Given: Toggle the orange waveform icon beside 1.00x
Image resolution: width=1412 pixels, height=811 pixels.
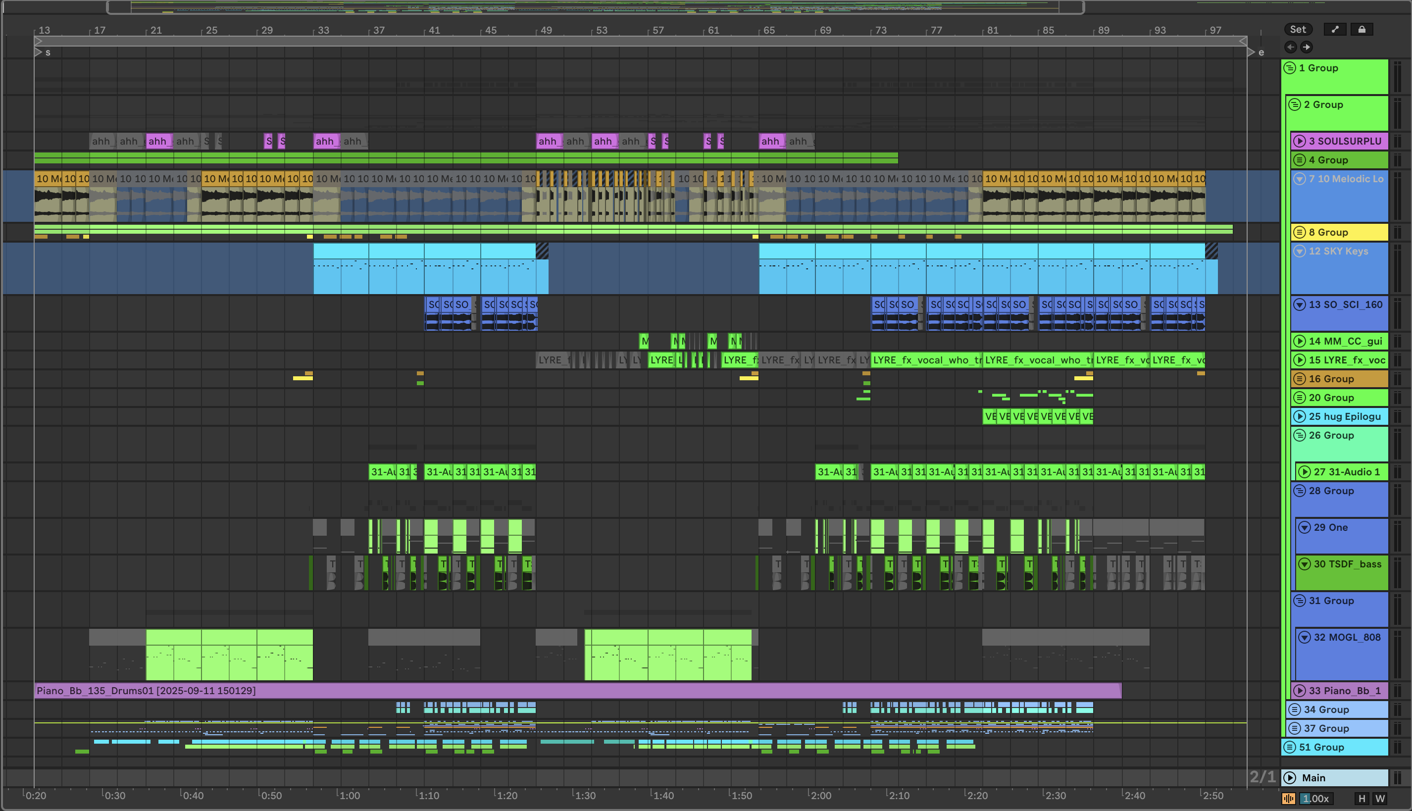Looking at the screenshot, I should tap(1288, 798).
